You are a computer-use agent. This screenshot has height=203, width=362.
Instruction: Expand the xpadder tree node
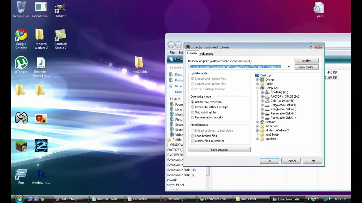point(257,139)
